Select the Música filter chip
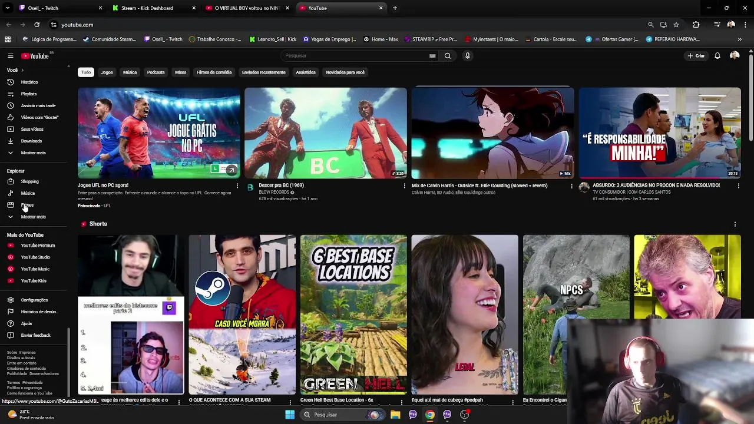Viewport: 754px width, 424px height. tap(130, 72)
